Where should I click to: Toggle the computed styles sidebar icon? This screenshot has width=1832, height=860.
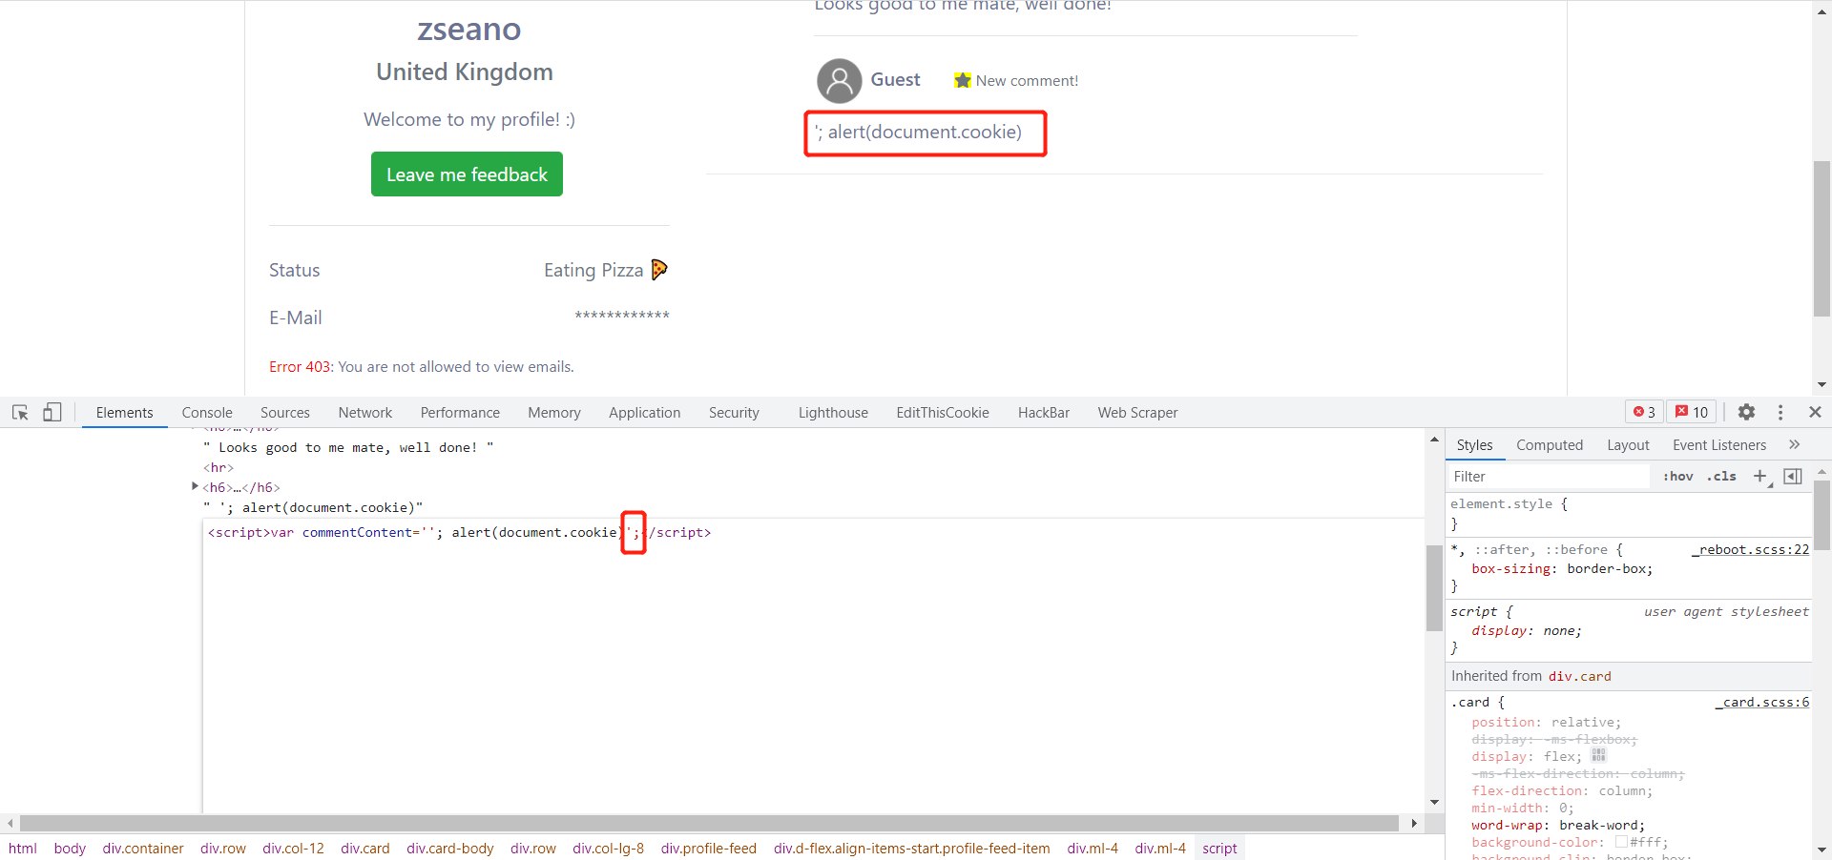coord(1793,476)
